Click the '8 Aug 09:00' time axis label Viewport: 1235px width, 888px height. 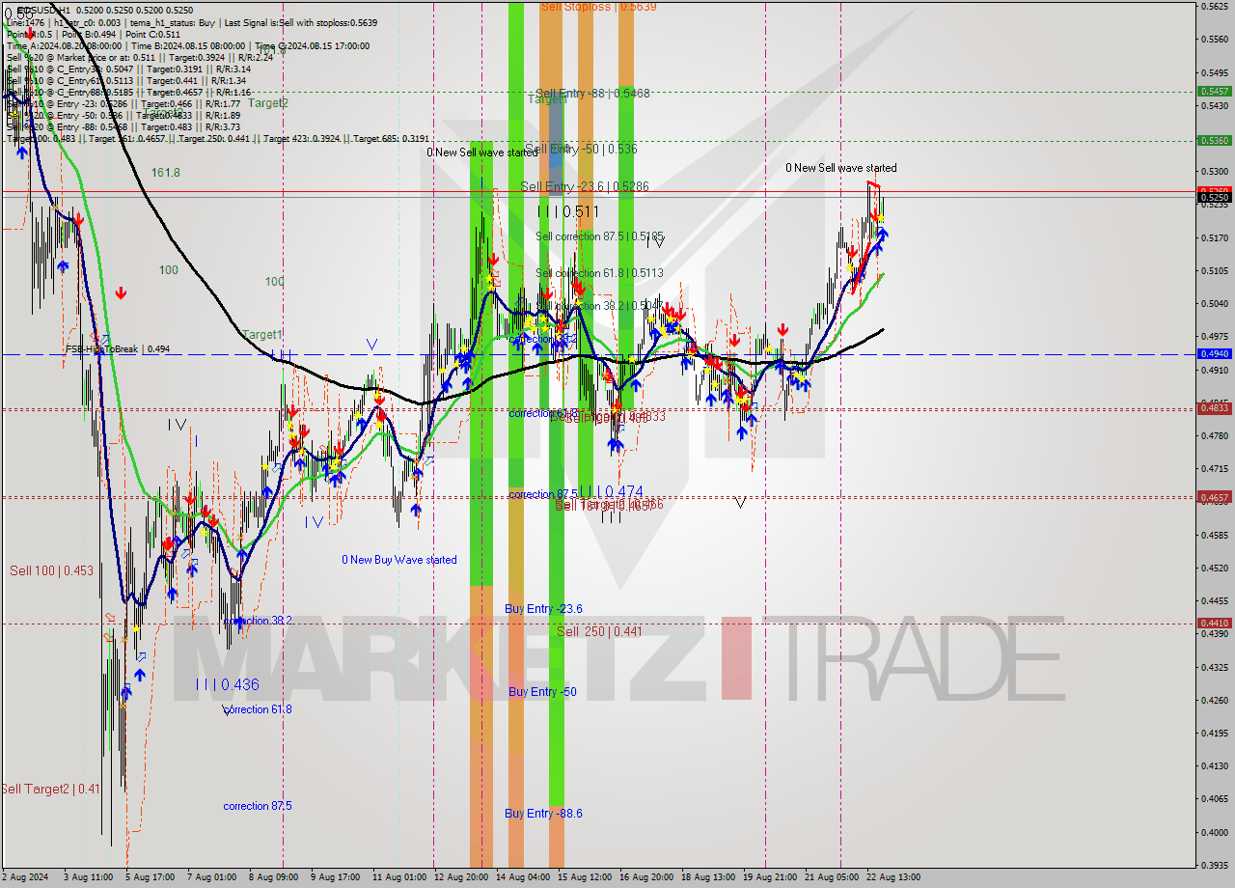tap(274, 877)
